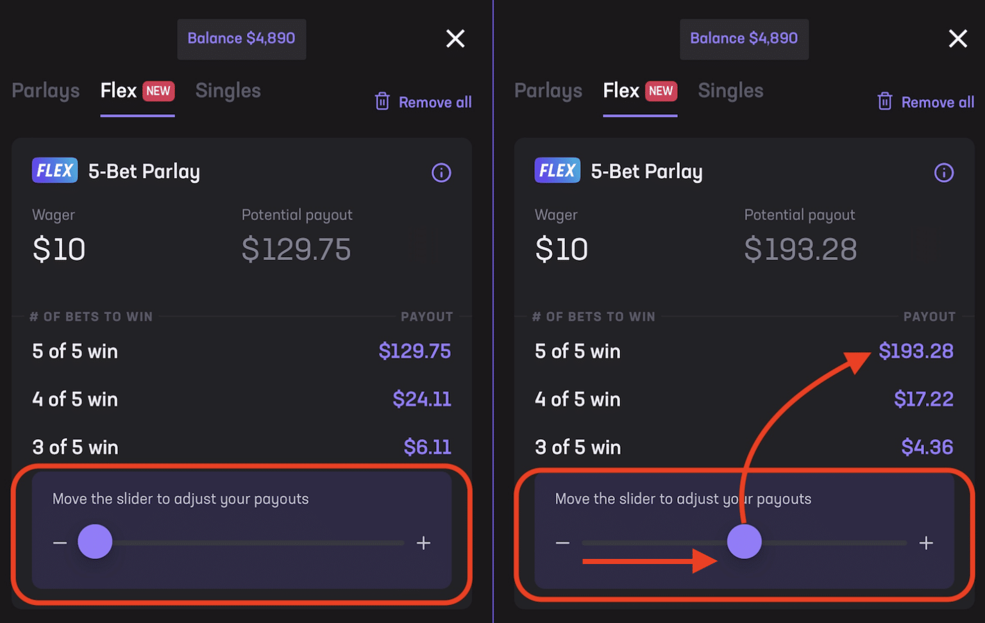Click the right payout slider handle

[744, 542]
